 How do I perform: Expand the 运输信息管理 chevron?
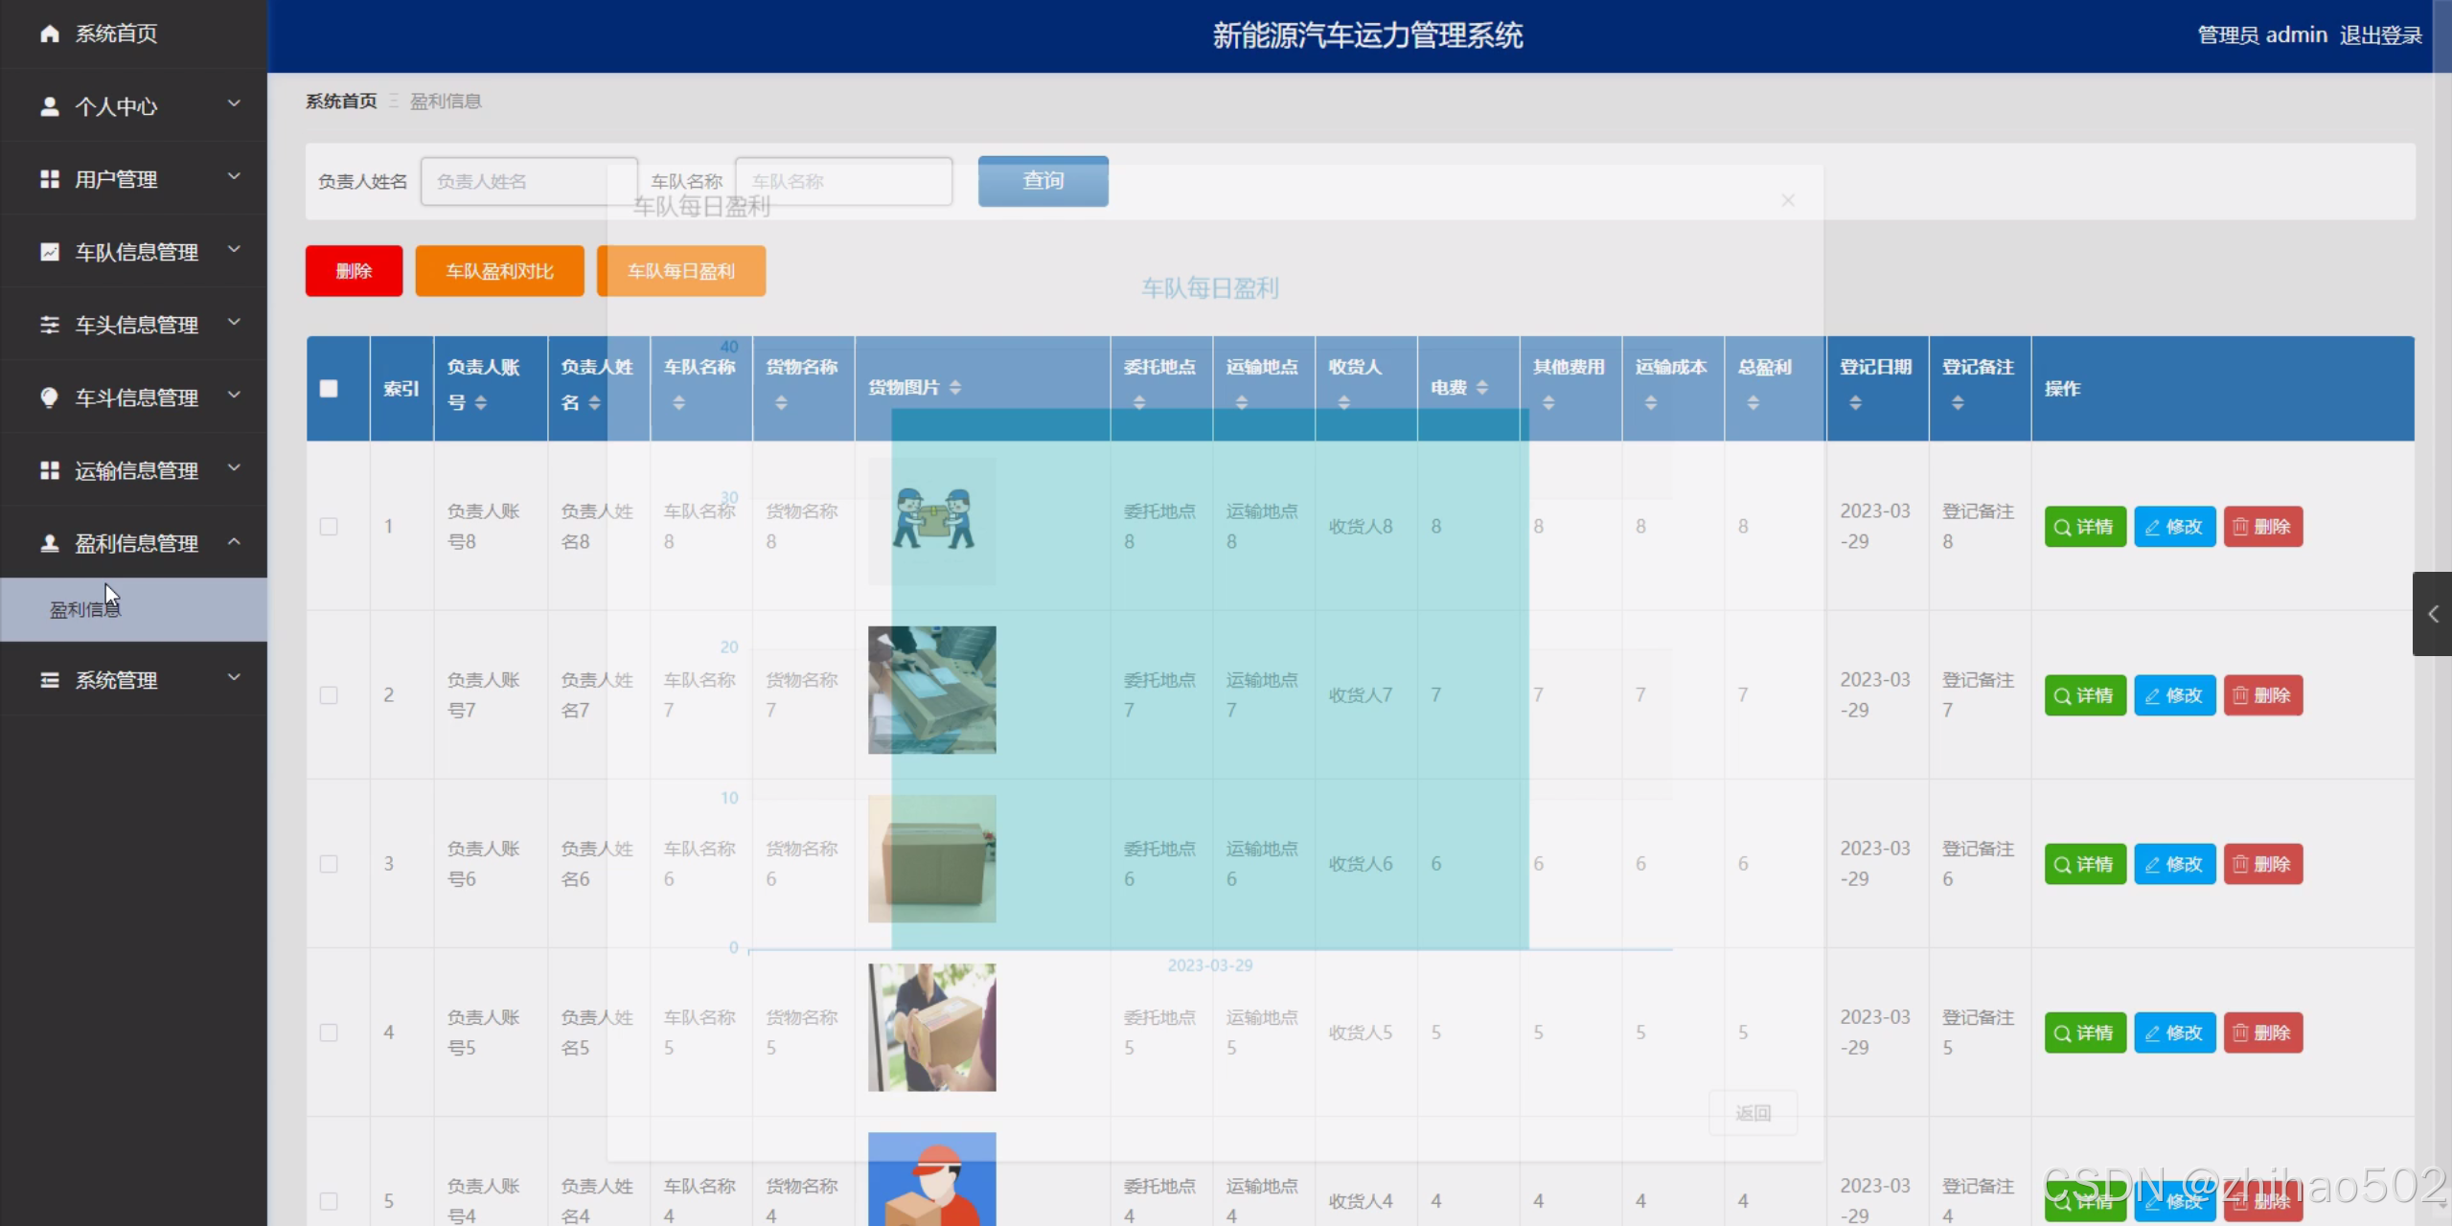[234, 468]
